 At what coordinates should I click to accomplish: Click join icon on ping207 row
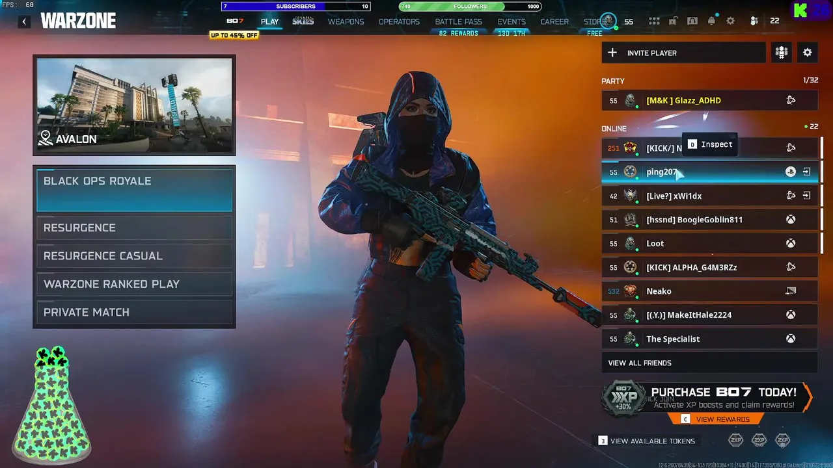click(x=807, y=172)
